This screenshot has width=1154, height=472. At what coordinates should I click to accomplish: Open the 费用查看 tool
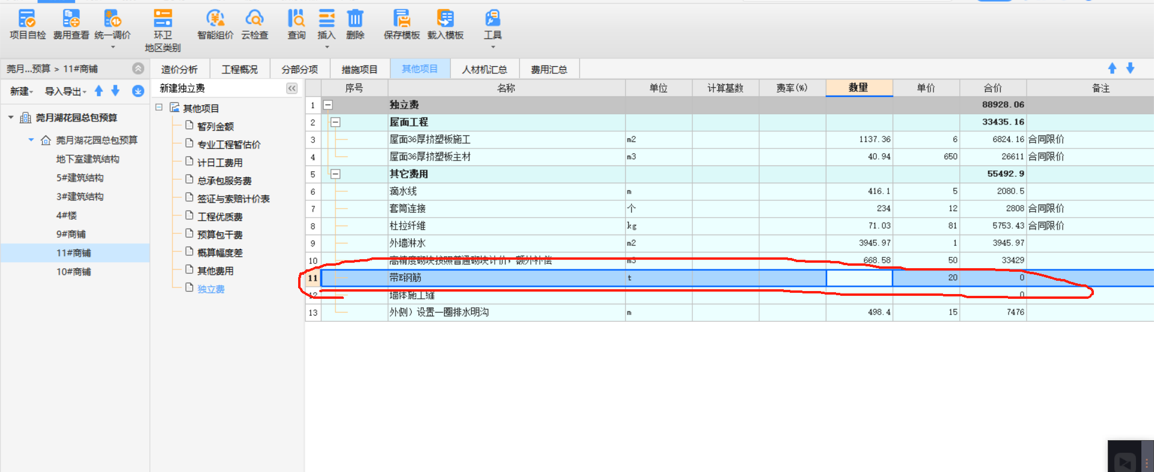71,24
